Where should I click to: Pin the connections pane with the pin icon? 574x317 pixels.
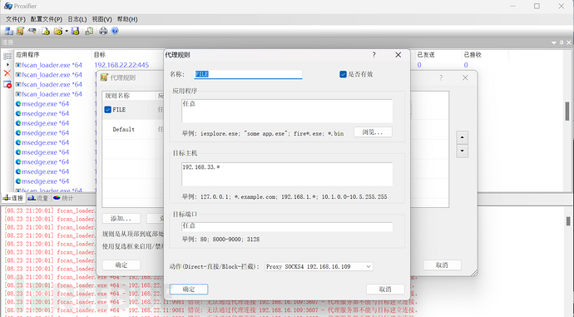(562, 42)
